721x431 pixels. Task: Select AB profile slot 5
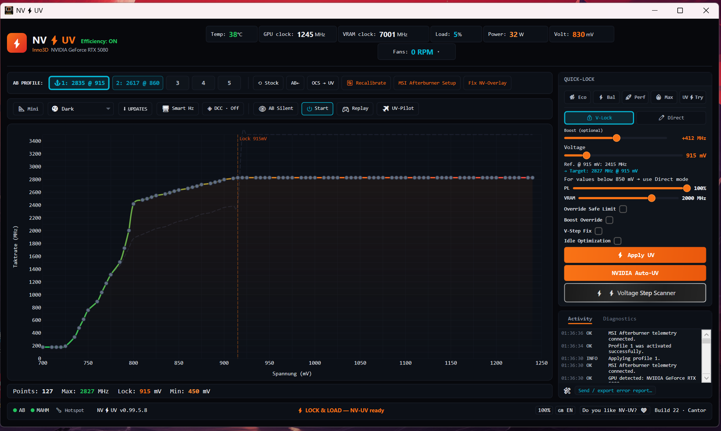coord(229,83)
